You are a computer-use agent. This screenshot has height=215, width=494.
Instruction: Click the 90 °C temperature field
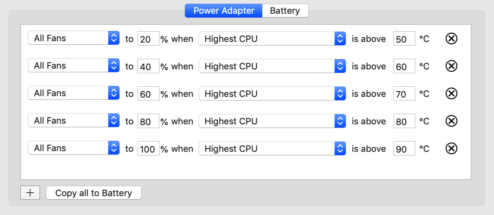click(404, 149)
